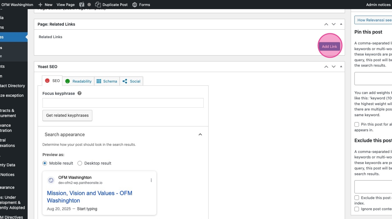
Task: Open Forms menu in admin bar
Action: (141, 5)
